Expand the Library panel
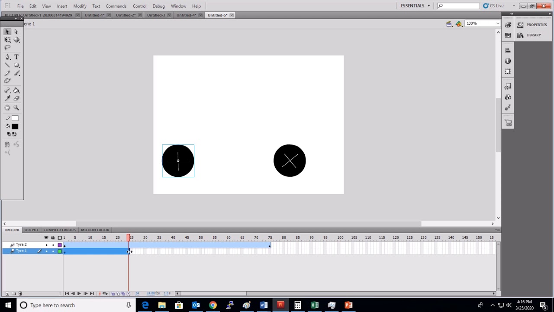Viewport: 554px width, 312px height. pyautogui.click(x=529, y=35)
